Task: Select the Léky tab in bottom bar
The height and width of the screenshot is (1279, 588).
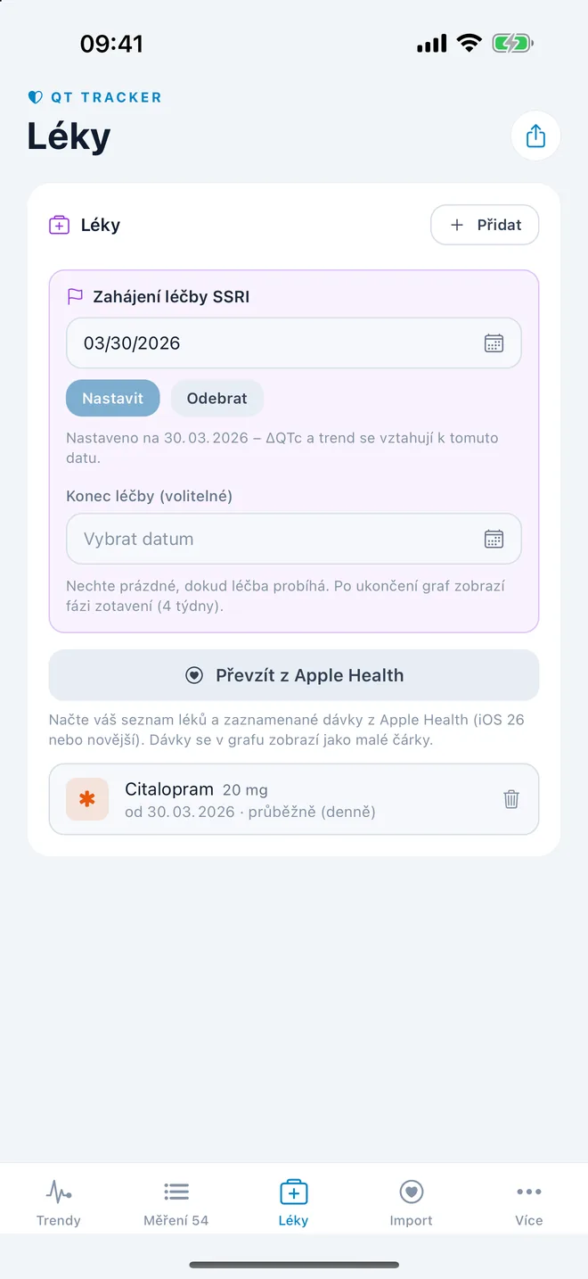Action: point(294,1201)
